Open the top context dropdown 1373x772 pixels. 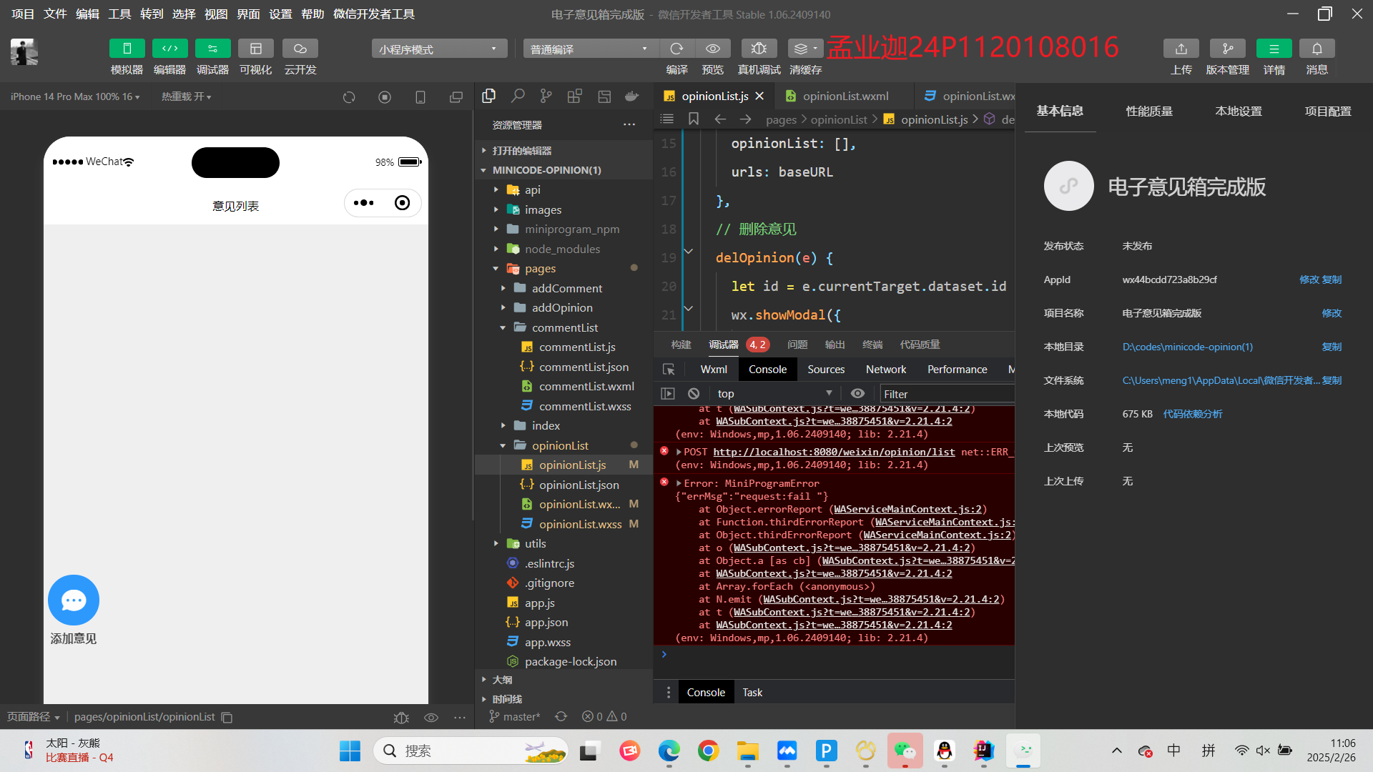(774, 394)
